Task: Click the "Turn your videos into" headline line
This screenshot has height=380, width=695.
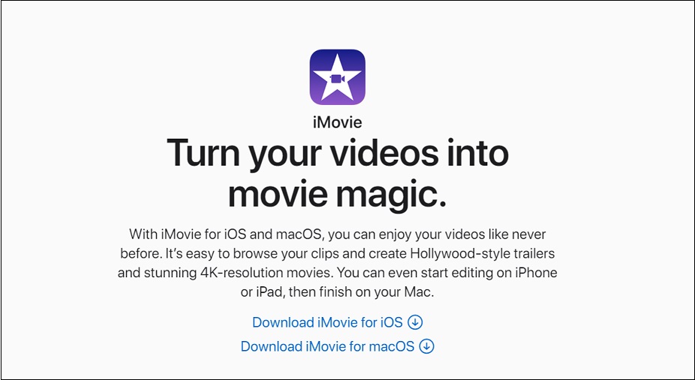Action: 337,153
